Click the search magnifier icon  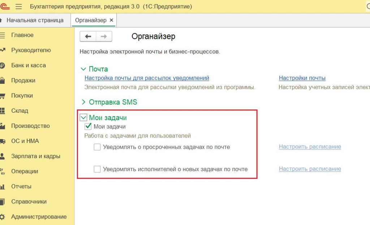pos(367,7)
